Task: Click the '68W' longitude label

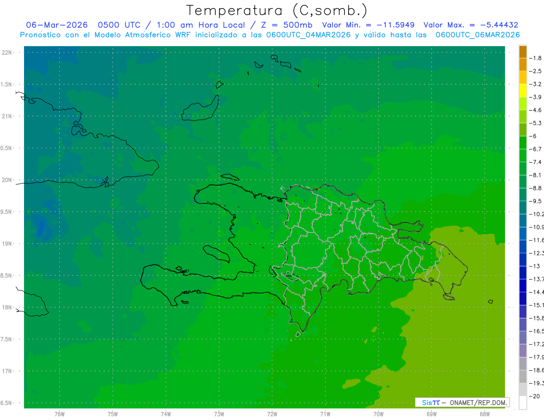Action: tap(485, 414)
